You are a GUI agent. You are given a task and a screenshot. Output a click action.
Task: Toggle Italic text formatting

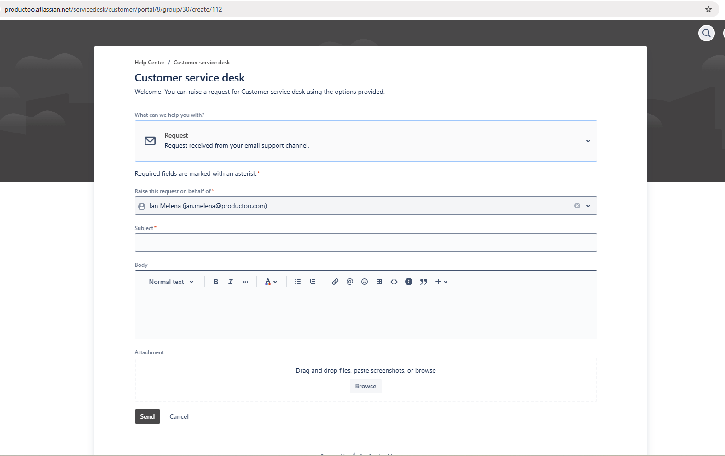(231, 282)
